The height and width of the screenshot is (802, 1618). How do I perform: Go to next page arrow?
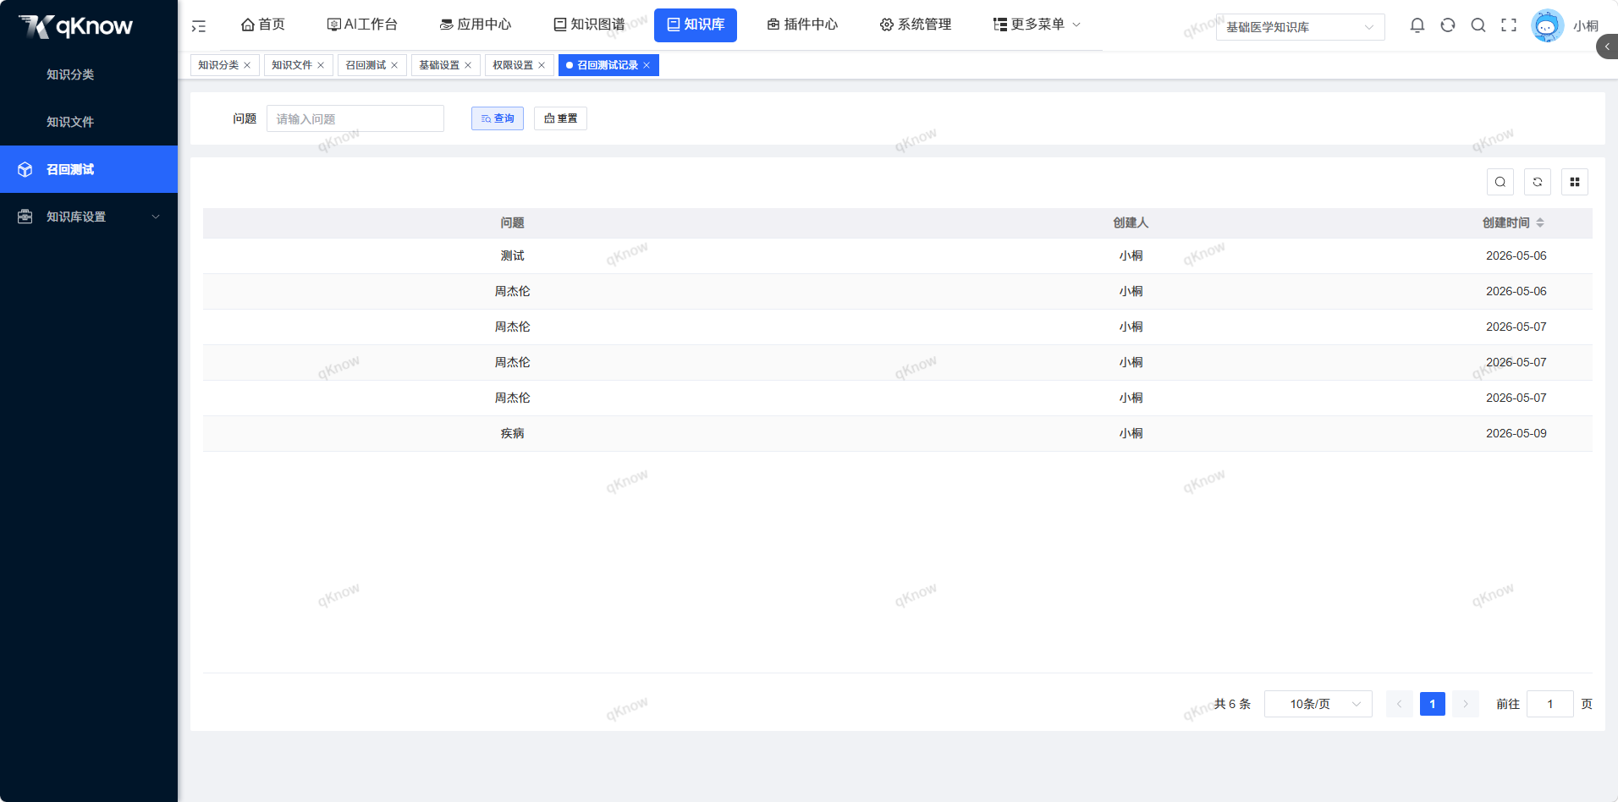coord(1466,704)
